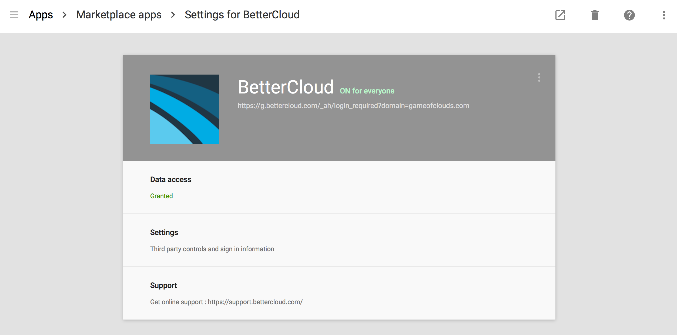Viewport: 677px width, 335px height.
Task: Click chevron between Apps and Marketplace apps
Action: coord(64,15)
